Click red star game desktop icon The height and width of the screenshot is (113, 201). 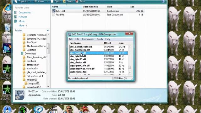pos(84,109)
